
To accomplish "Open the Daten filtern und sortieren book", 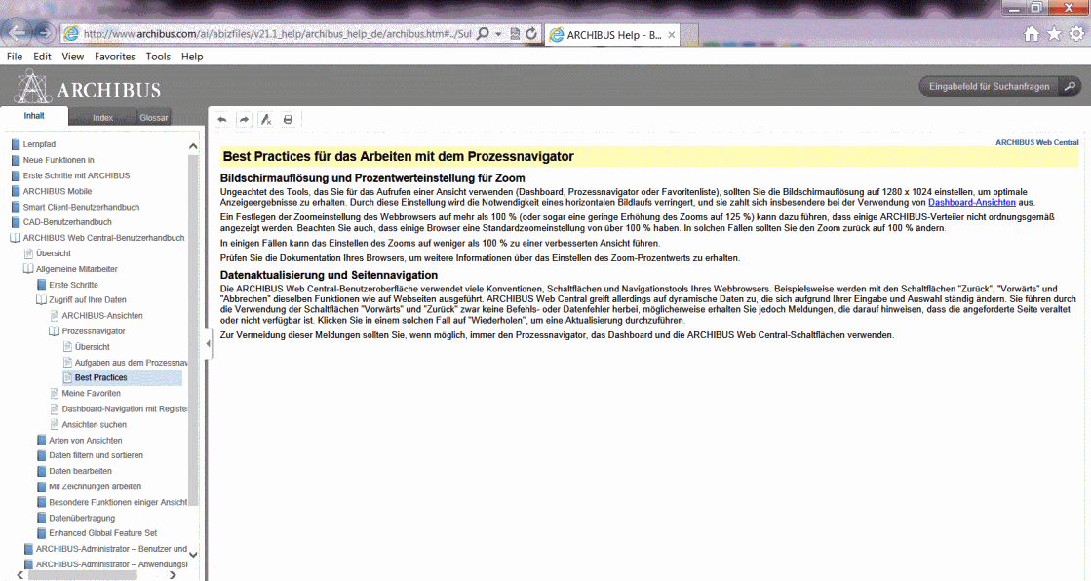I will coord(96,456).
